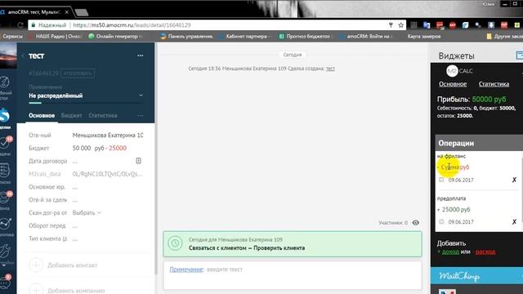Click the M2 CALC widget logo

[x=459, y=71]
